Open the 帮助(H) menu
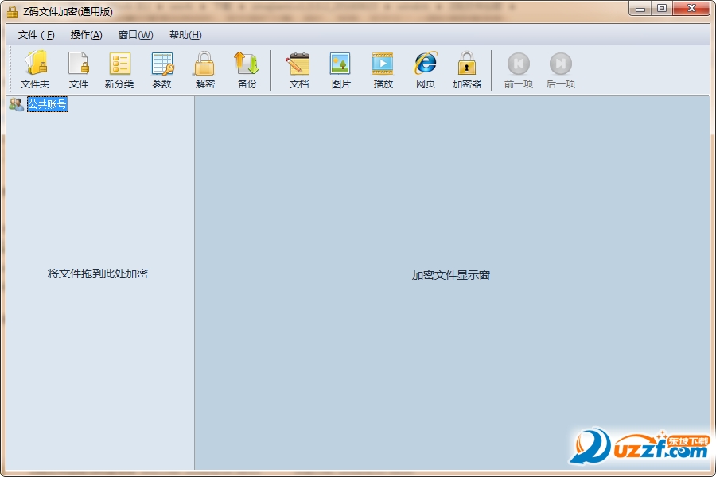Image resolution: width=716 pixels, height=477 pixels. click(x=185, y=35)
